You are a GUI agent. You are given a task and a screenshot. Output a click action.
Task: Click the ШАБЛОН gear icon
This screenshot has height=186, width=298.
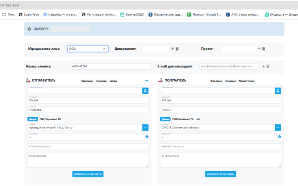(30, 29)
